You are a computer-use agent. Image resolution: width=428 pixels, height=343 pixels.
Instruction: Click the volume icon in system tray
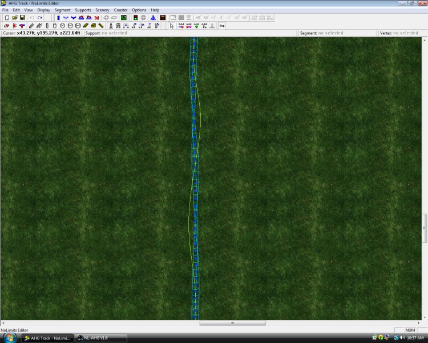pos(402,338)
